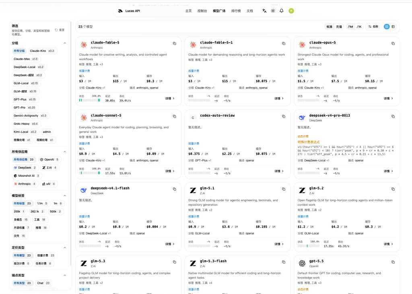Click the OpenAI logo on gpt-5.5 card
412x294 pixels.
pyautogui.click(x=302, y=263)
